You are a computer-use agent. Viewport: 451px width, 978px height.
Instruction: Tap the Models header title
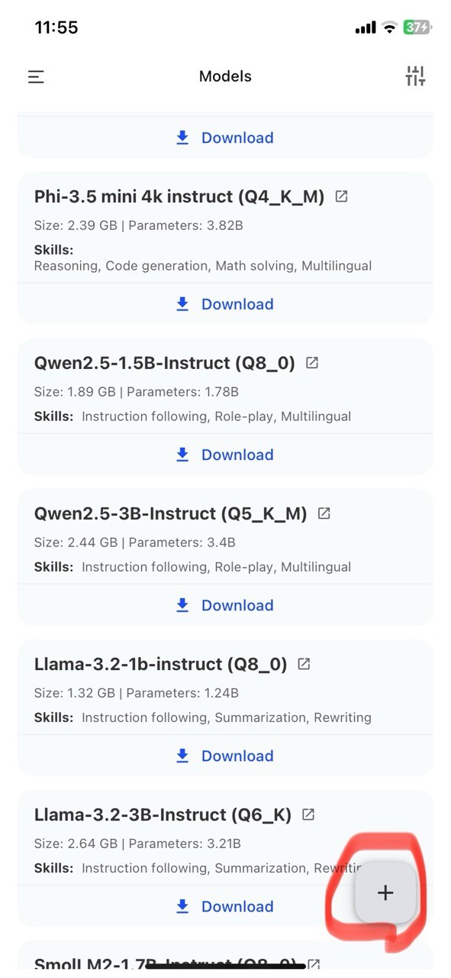(225, 76)
